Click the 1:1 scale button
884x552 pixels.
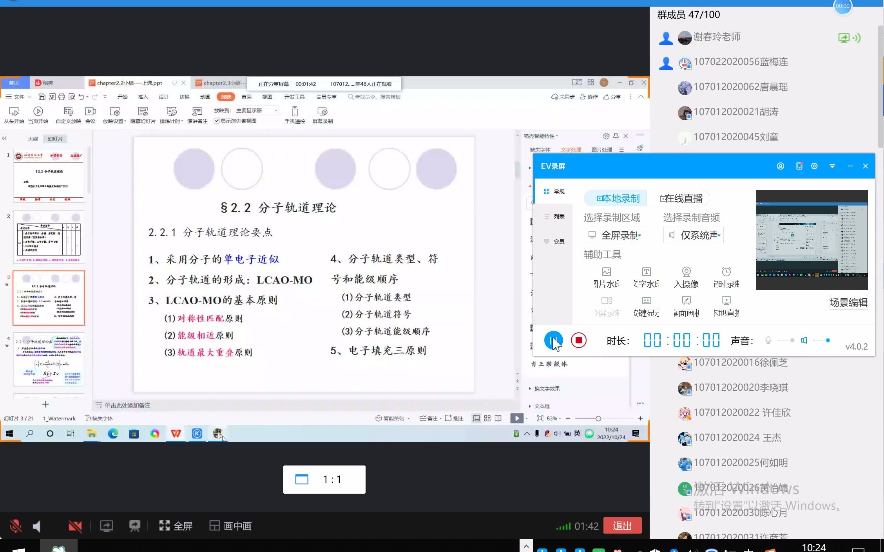[324, 479]
